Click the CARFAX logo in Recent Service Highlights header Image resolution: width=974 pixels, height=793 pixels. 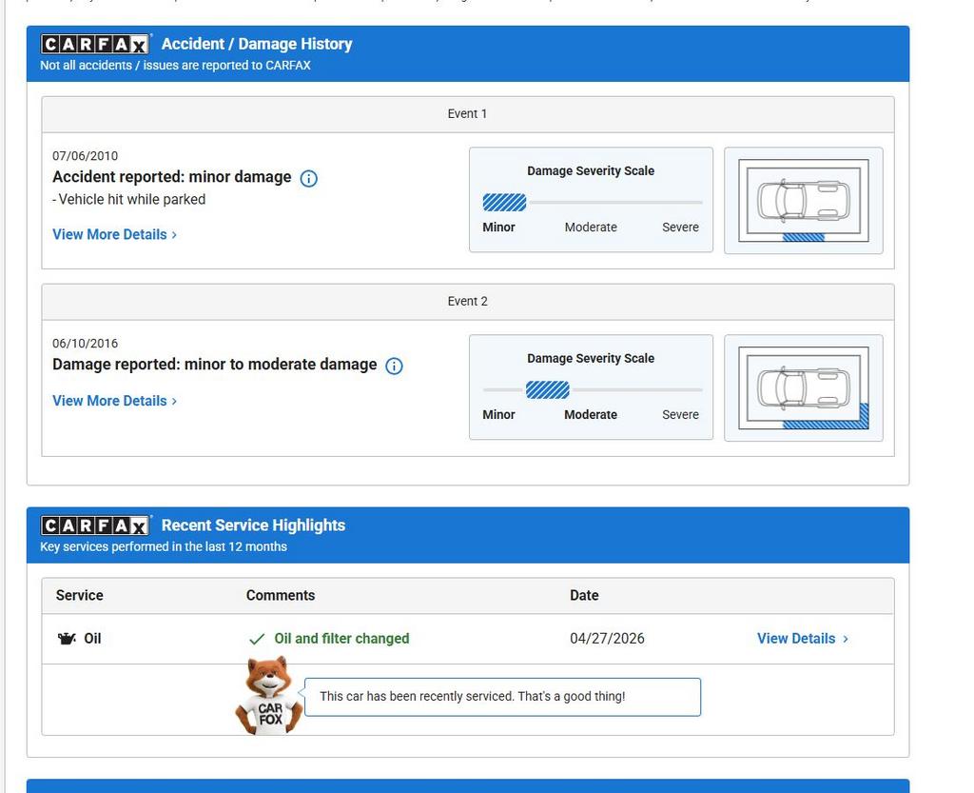click(95, 525)
